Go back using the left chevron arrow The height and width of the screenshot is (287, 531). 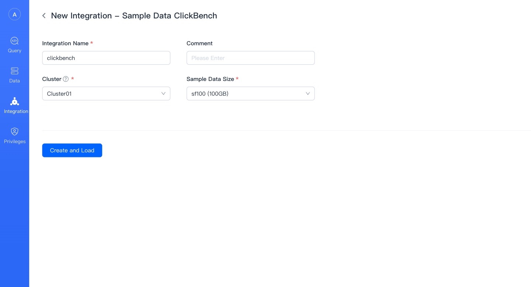point(44,15)
